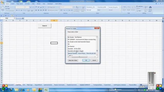Click the Cut command
This screenshot has height=92, width=164.
coord(7,6)
